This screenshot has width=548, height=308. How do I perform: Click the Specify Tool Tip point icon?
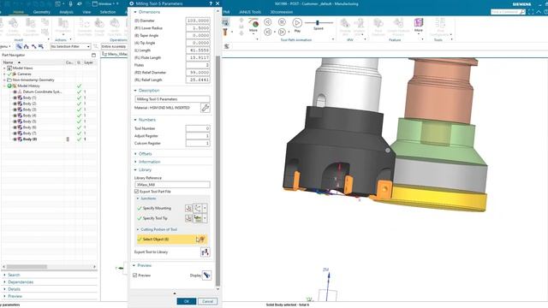point(188,218)
